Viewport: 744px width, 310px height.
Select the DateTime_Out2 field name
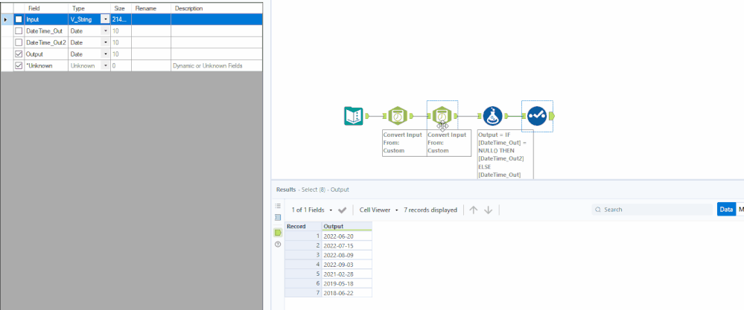(x=46, y=42)
